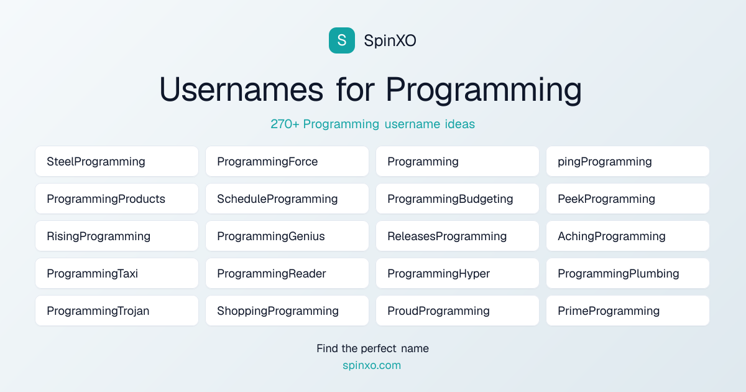Click the ProgrammingBudgeting username card

coord(458,198)
